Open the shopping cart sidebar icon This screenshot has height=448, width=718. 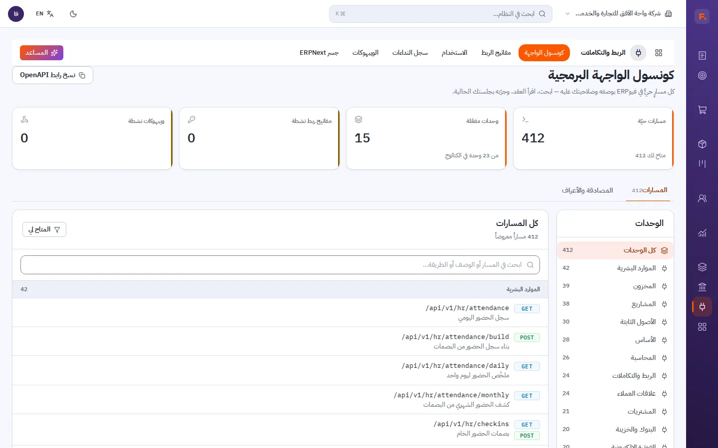(702, 110)
